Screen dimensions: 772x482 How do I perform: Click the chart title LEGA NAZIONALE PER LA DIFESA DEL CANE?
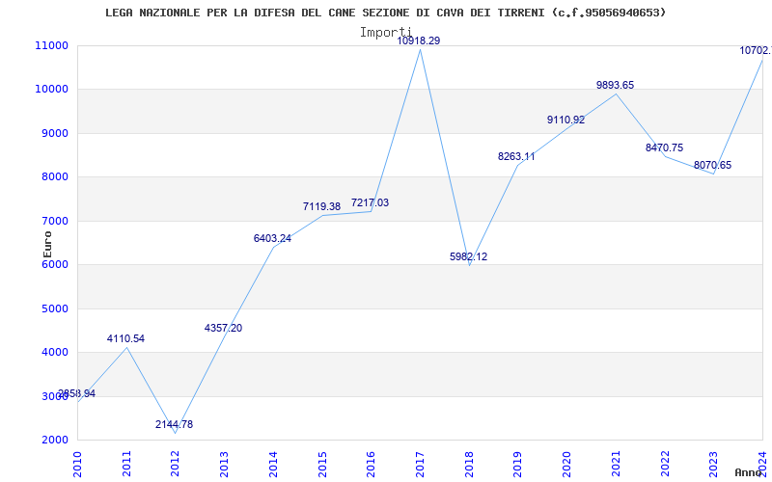[x=385, y=13]
